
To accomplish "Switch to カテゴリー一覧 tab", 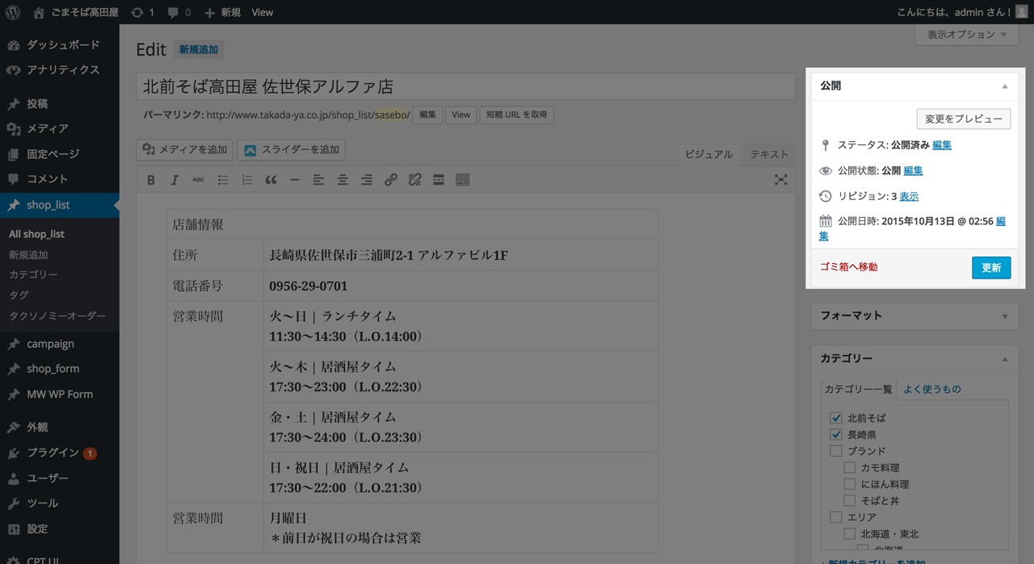I will click(858, 389).
